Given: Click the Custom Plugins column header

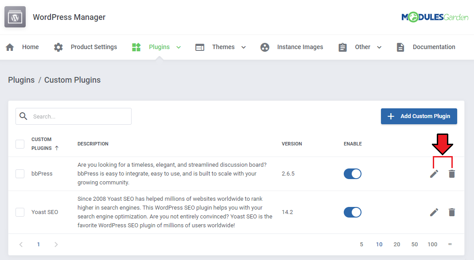Looking at the screenshot, I should 42,144.
